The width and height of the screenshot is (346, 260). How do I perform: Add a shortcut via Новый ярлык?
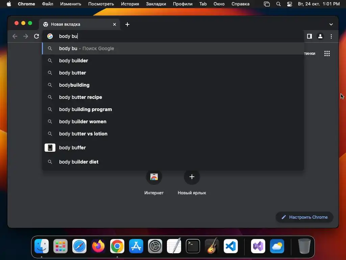pos(192,182)
